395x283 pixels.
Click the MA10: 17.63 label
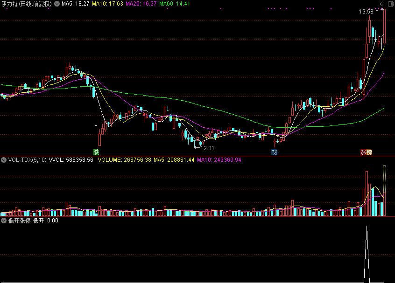pos(107,4)
